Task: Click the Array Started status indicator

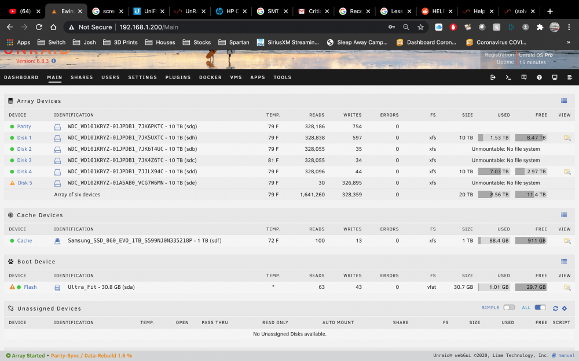Action: tap(25, 355)
